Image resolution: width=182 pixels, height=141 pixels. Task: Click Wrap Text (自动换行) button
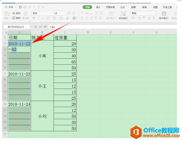(123, 15)
